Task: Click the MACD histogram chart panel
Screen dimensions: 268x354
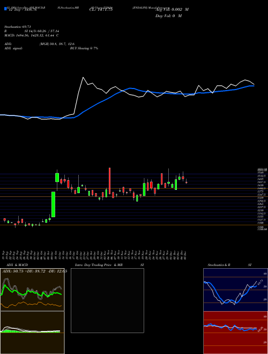Action: (32, 333)
